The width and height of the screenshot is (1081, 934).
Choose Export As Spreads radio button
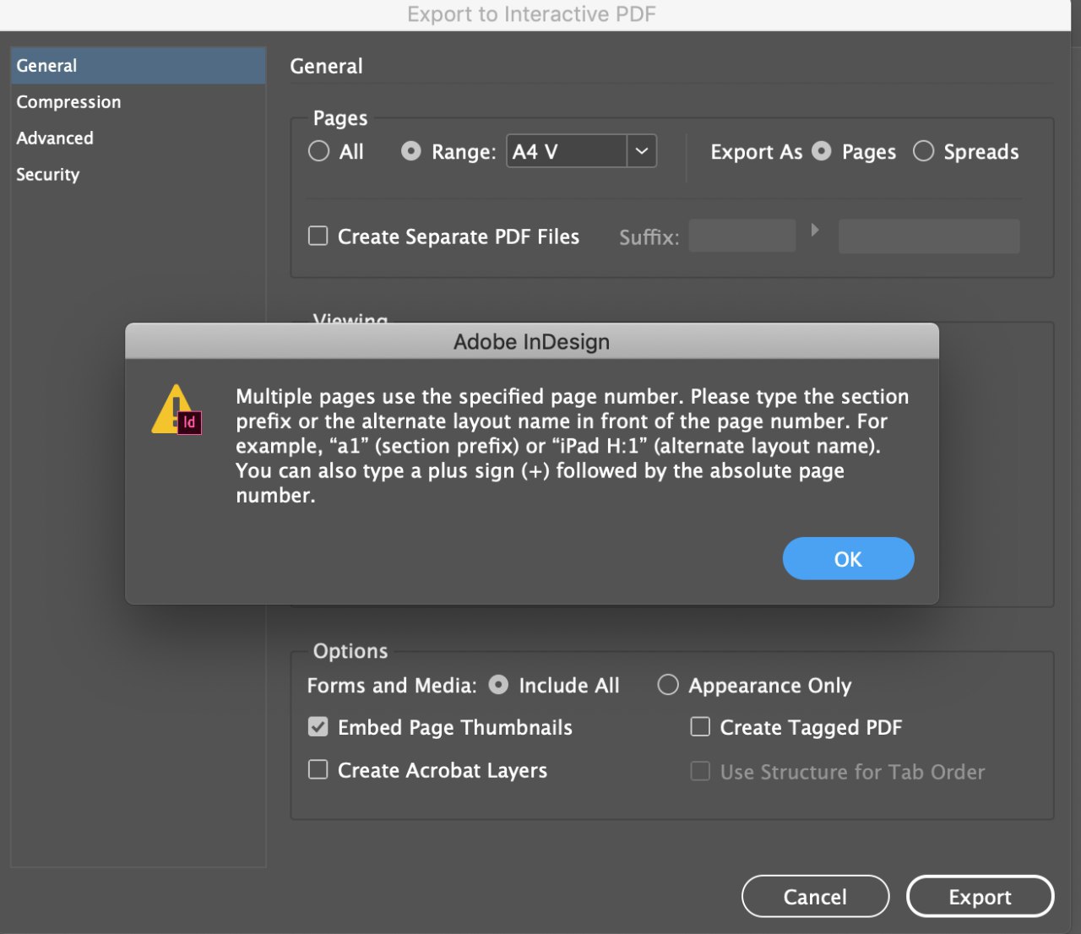tap(923, 151)
